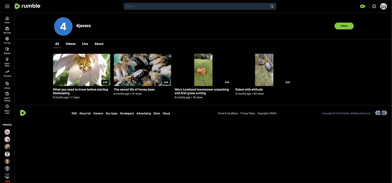The height and width of the screenshot is (183, 392).
Task: Follow the 4javero channel
Action: tap(344, 26)
